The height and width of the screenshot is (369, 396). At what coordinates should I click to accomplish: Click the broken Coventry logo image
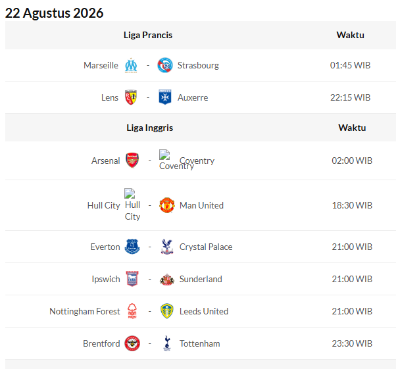pos(164,155)
